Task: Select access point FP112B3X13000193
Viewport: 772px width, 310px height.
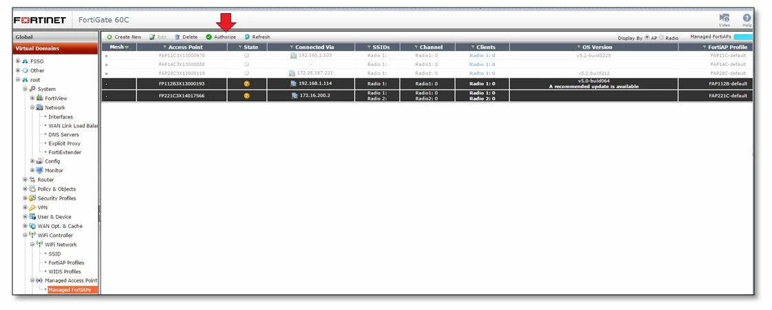Action: [182, 84]
